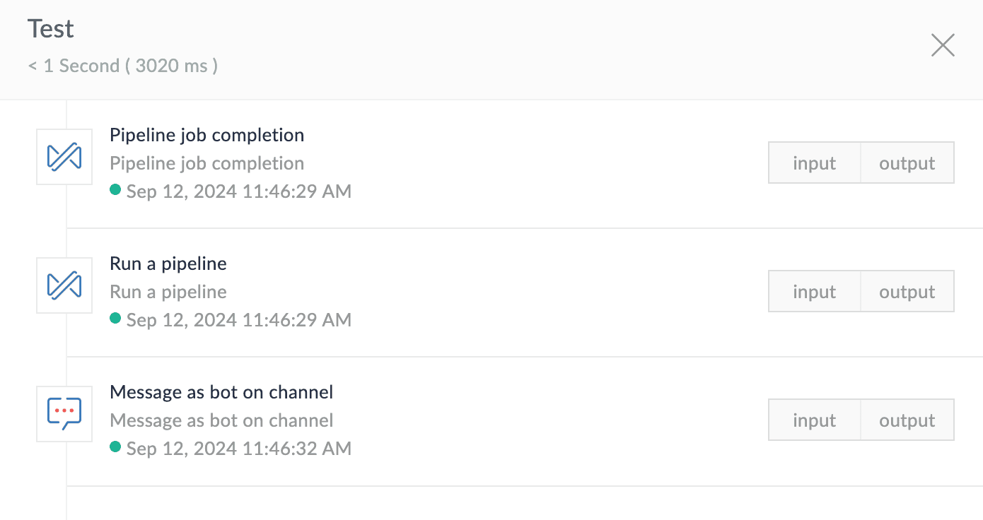The image size is (983, 520).
Task: Select the bold Run a pipeline title
Action: [168, 264]
